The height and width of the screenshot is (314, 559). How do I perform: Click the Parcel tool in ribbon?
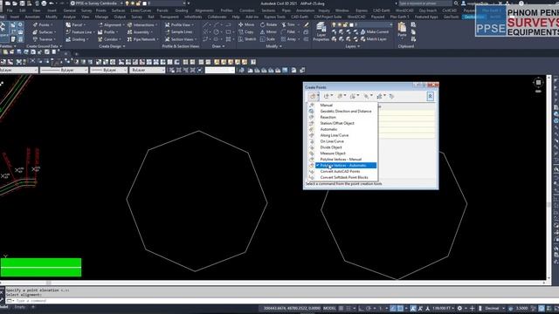(75, 25)
